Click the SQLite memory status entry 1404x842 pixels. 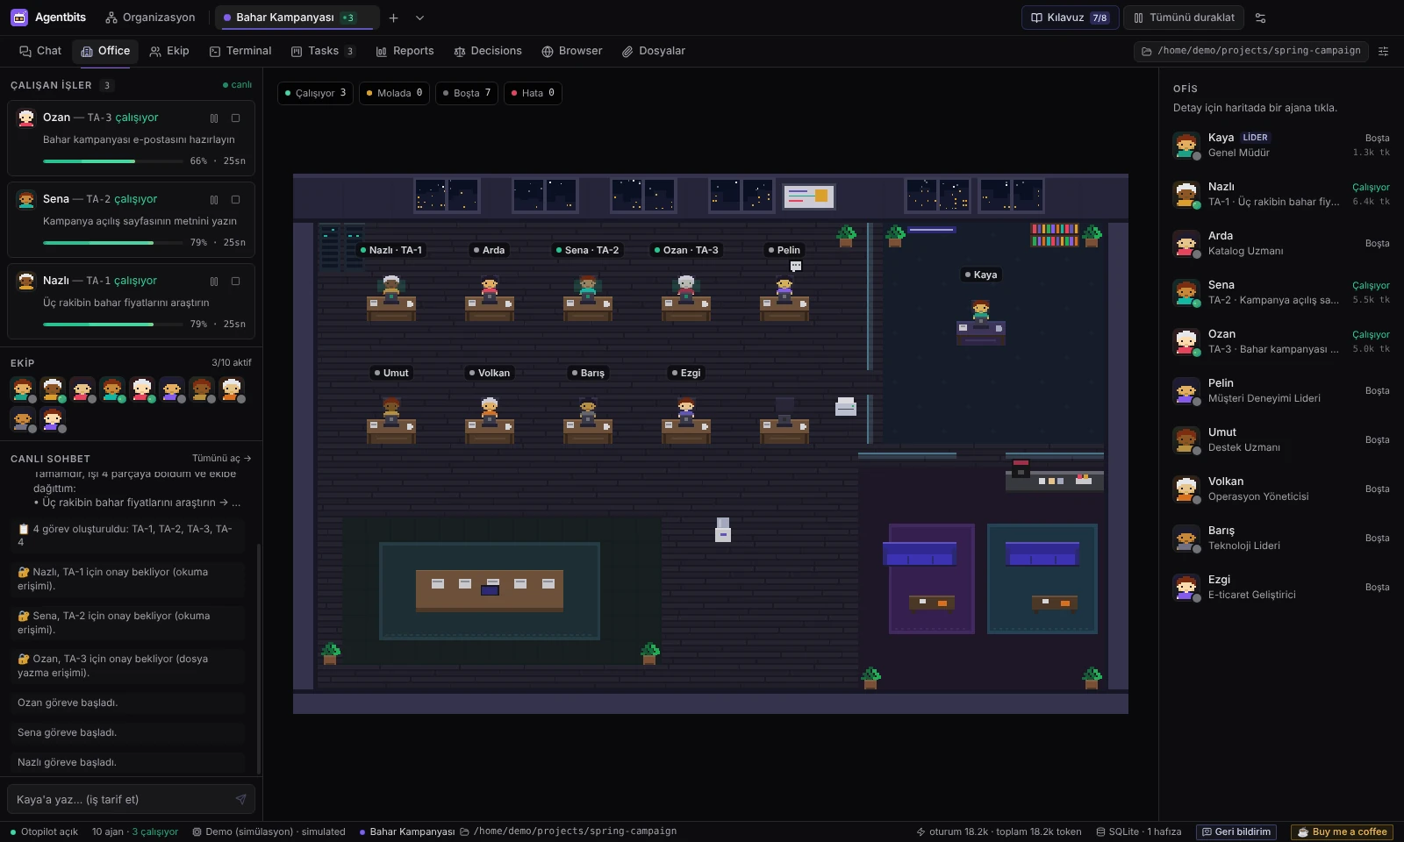(1139, 831)
